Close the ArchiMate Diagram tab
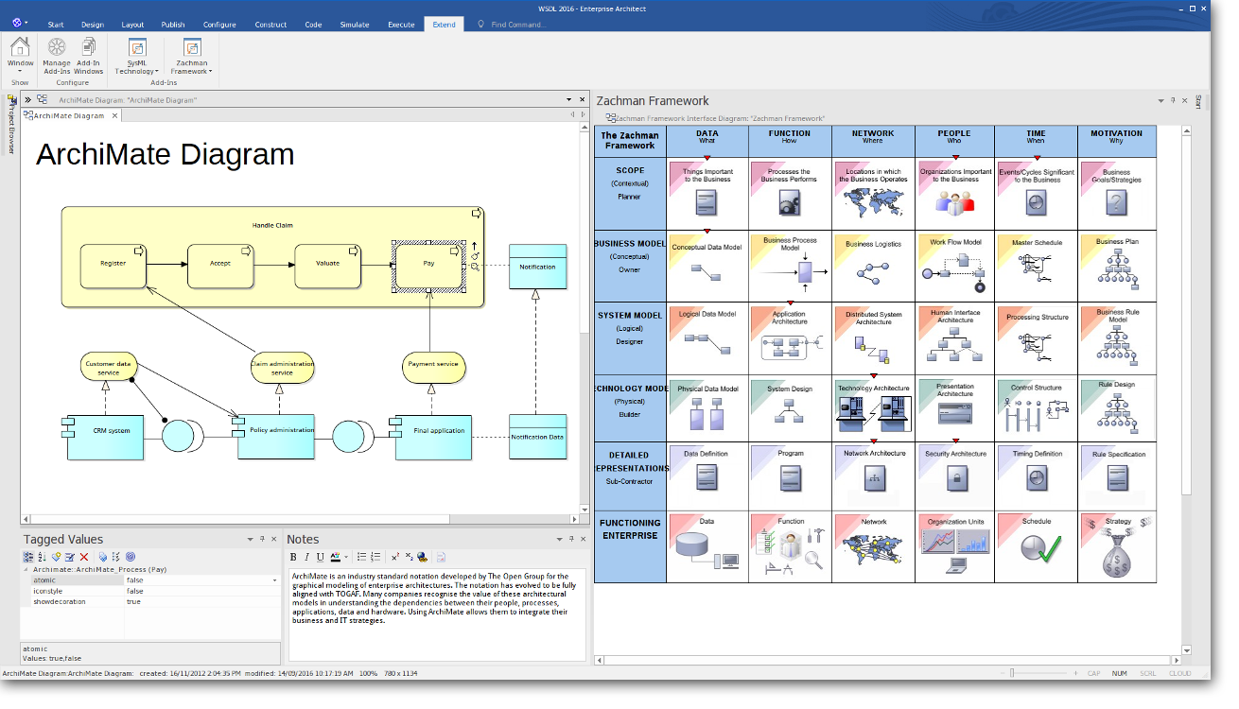Screen dimensions: 1239x709 (x=115, y=115)
